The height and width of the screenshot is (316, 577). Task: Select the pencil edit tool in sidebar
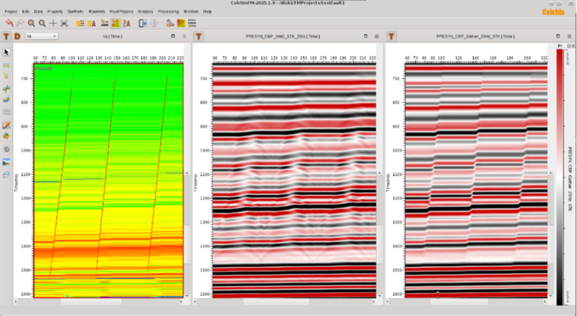click(6, 125)
